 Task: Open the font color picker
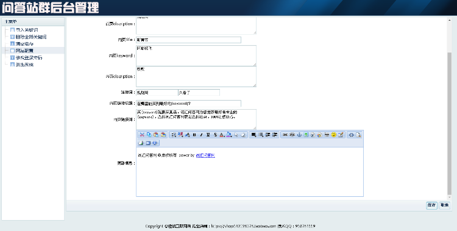pos(222,135)
